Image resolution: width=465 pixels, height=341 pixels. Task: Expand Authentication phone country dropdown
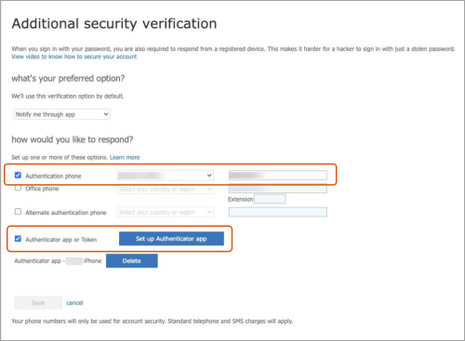coord(166,176)
